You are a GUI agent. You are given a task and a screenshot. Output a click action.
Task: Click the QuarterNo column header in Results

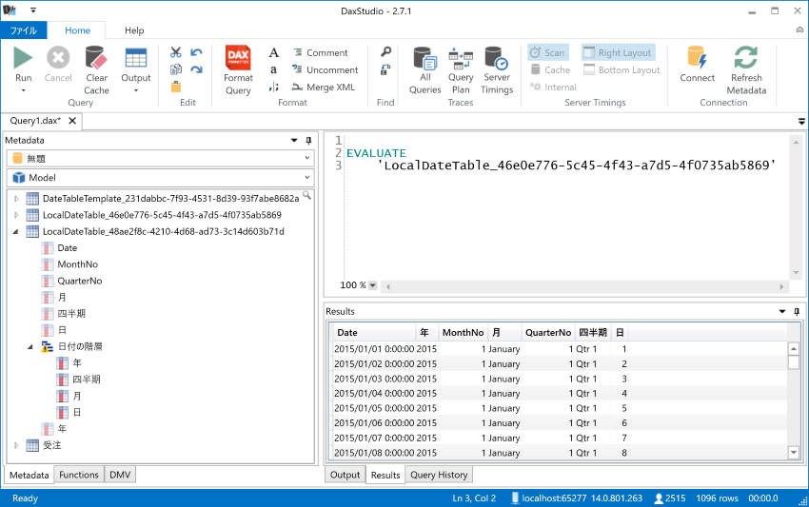point(548,333)
